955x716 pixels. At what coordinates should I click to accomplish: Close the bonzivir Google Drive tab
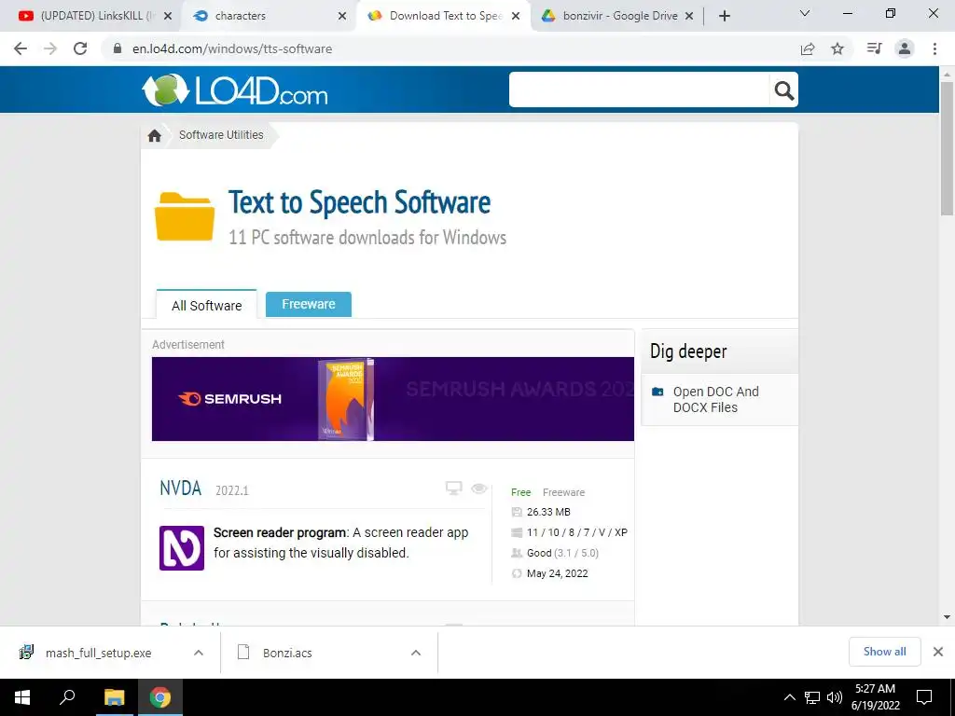(x=689, y=16)
